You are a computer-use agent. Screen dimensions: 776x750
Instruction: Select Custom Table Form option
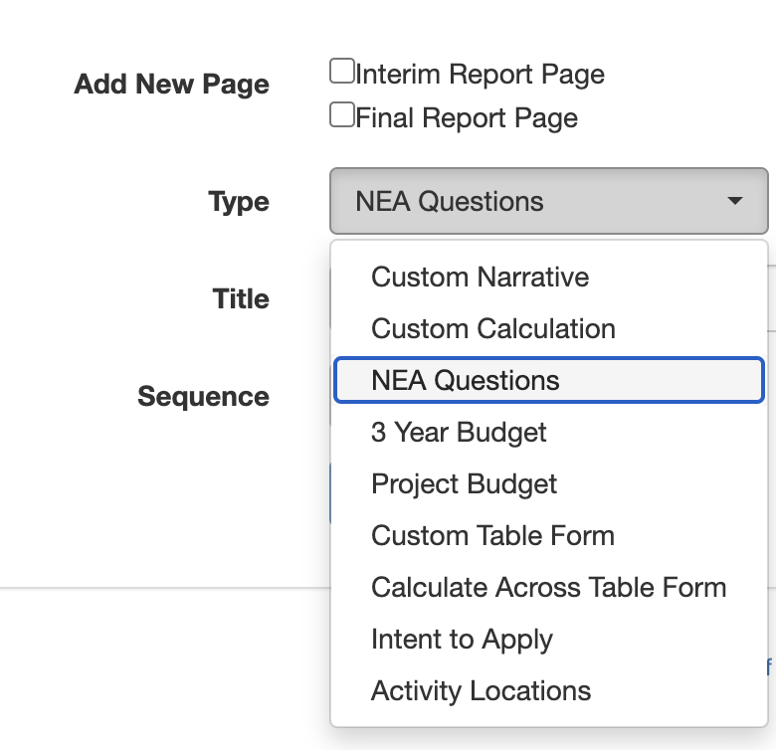coord(549,535)
